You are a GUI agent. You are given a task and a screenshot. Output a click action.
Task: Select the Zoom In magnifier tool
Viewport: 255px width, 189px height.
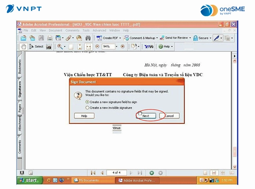60,47
